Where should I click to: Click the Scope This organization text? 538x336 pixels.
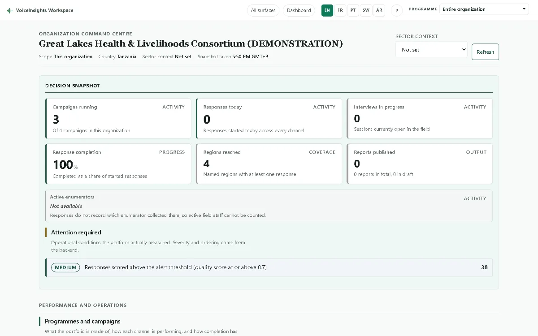[x=66, y=57]
